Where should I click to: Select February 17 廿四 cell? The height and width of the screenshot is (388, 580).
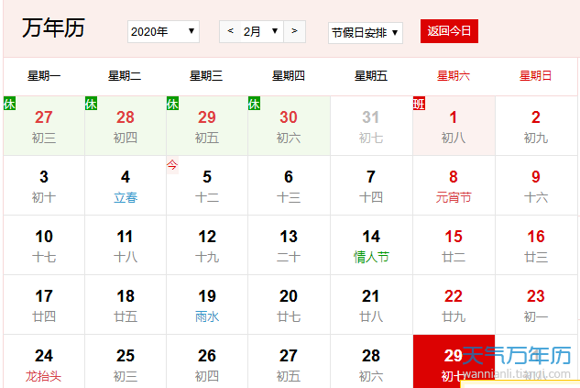point(44,305)
